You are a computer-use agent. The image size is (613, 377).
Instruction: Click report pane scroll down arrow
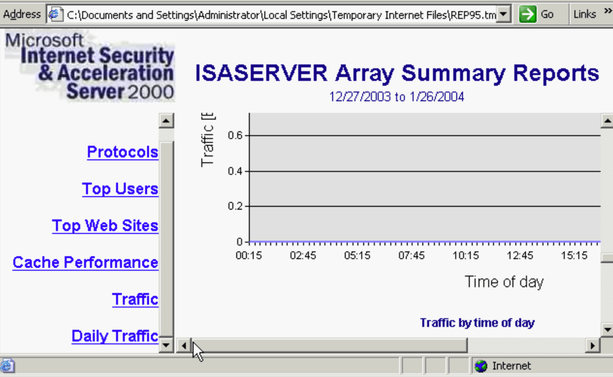[x=607, y=329]
